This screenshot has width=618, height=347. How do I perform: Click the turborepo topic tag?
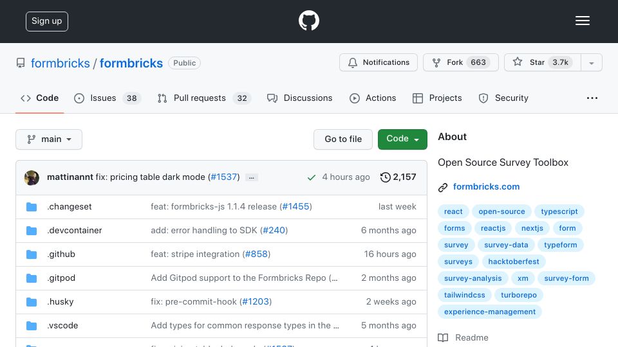(x=519, y=295)
